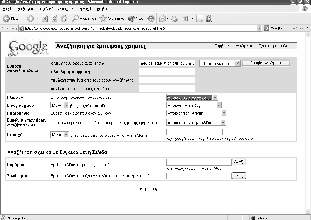Open the Αγαπημένα menu in menu bar
Screen dimensions: 311x220
[x=66, y=9]
